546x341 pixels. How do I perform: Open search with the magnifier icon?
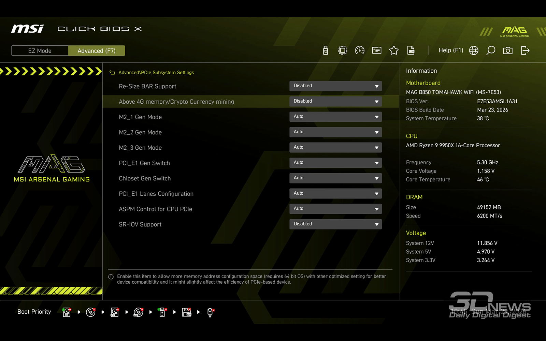click(x=491, y=50)
